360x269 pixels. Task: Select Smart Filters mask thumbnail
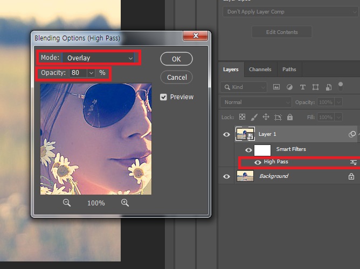tap(262, 150)
